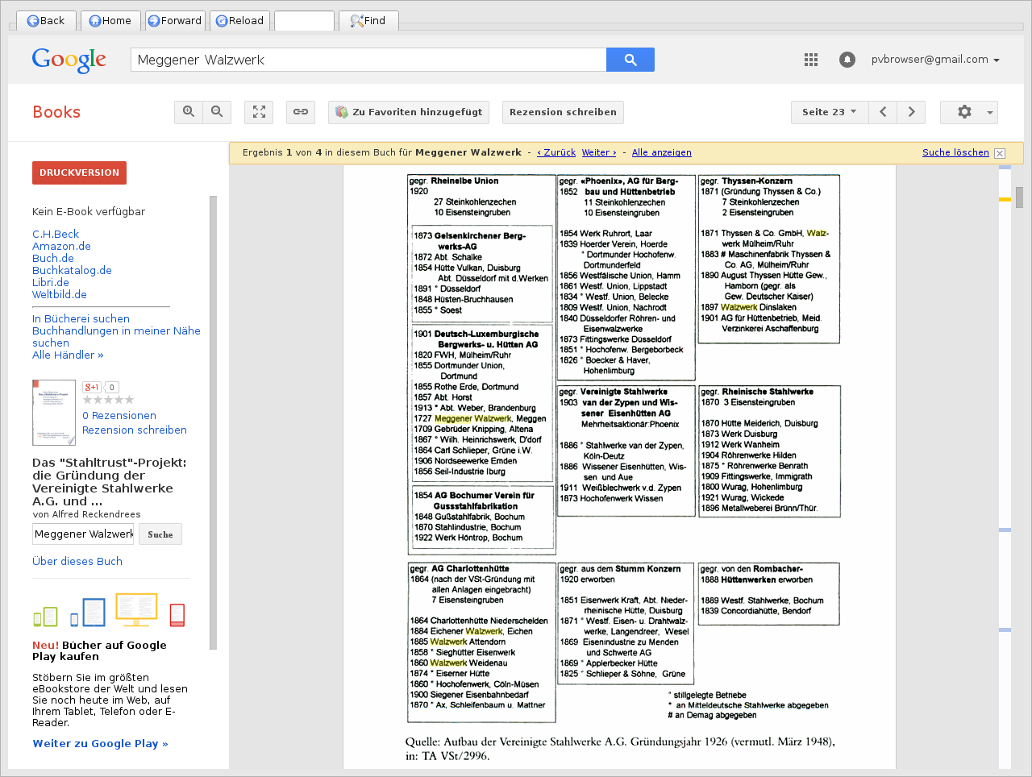Click Alle anzeigen link
Viewport: 1032px width, 777px height.
(661, 152)
